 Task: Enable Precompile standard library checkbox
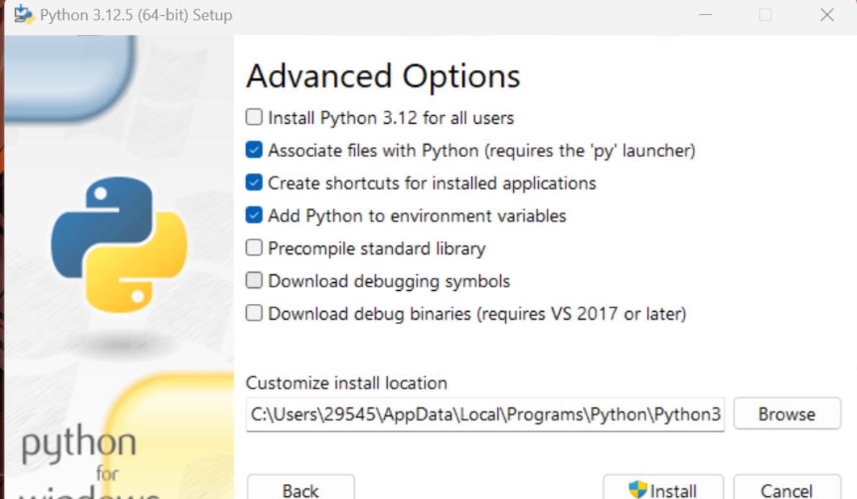click(x=254, y=248)
